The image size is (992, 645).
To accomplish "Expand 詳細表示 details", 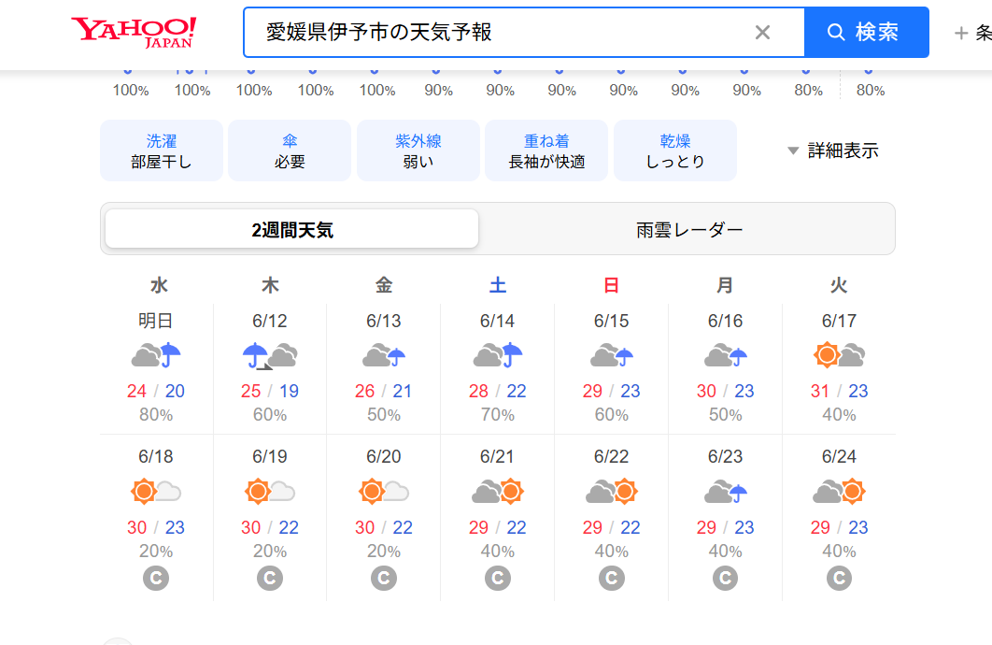I will click(x=832, y=150).
